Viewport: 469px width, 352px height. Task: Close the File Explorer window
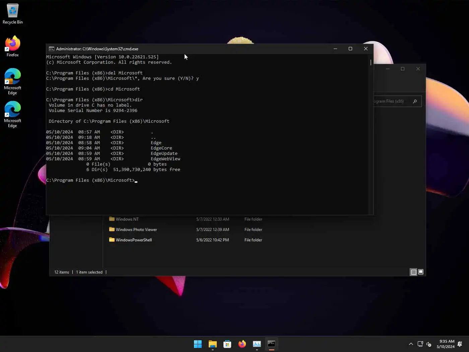418,69
